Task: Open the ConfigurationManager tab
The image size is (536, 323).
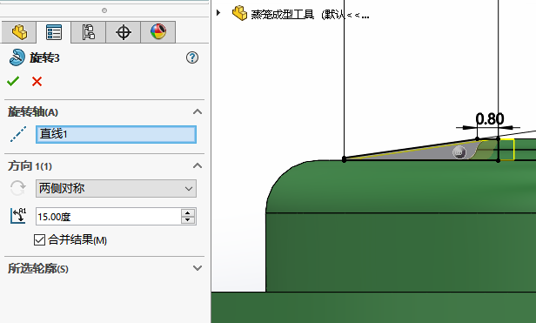Action: pyautogui.click(x=89, y=32)
